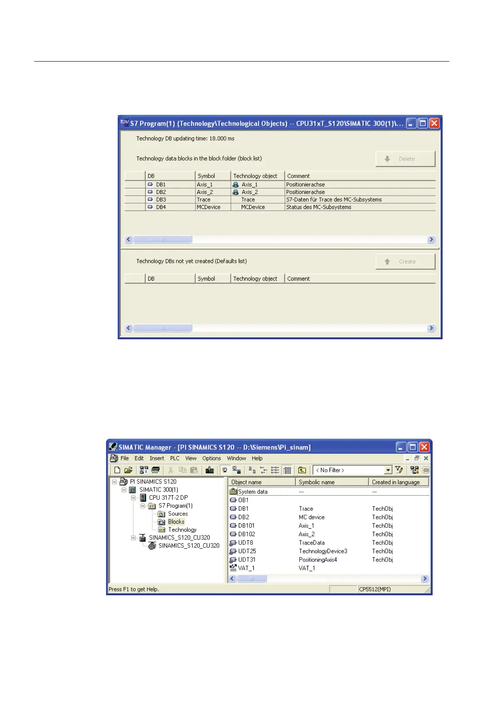The height and width of the screenshot is (701, 495).
Task: Click the Up One Level folder icon
Action: click(x=302, y=470)
